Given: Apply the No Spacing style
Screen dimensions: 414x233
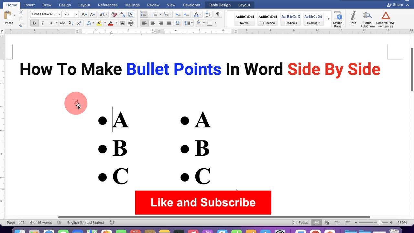Looking at the screenshot, I should [267, 19].
